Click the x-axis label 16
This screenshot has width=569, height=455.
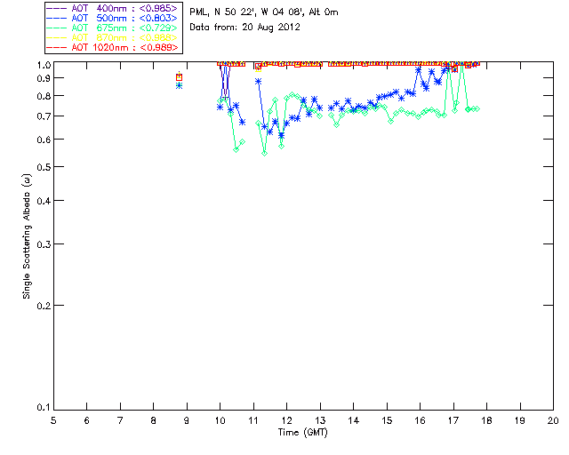tap(421, 420)
